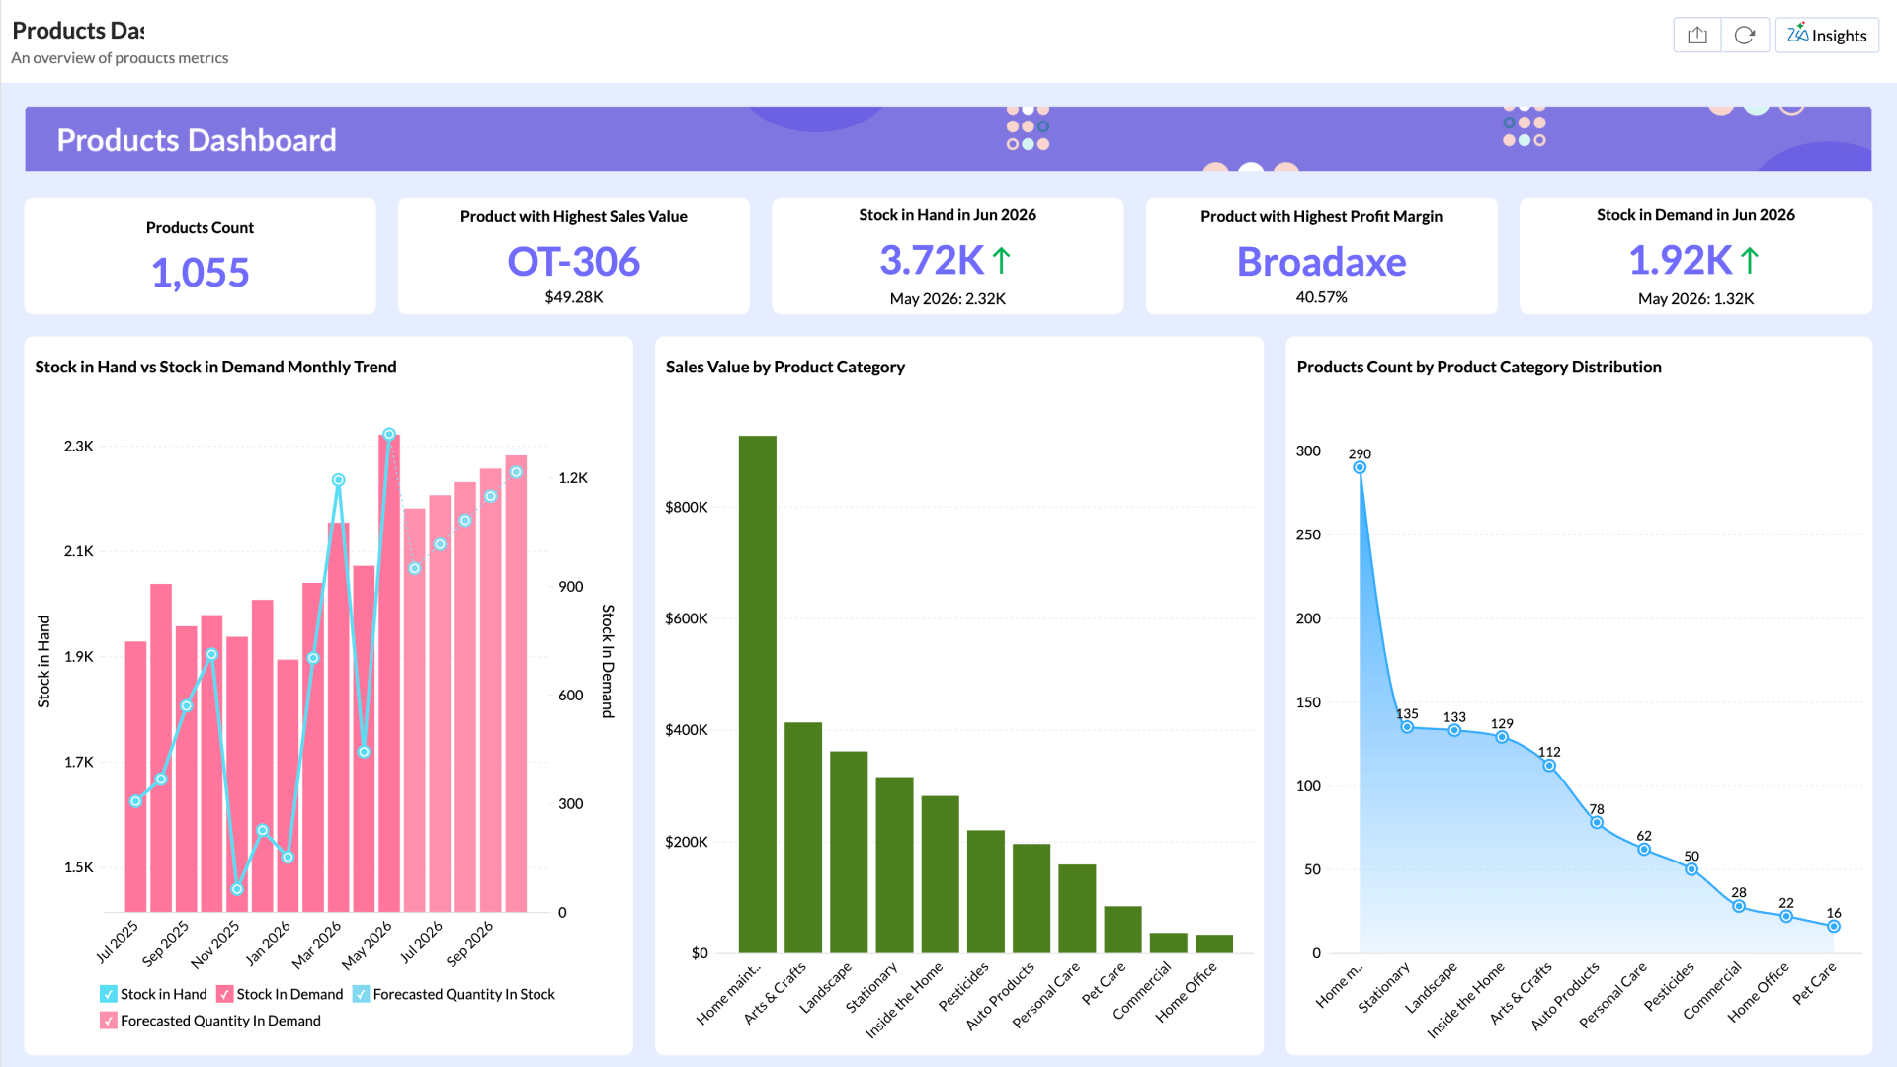1897x1067 pixels.
Task: Click the tallest May 2026 stock bar
Action: tap(389, 674)
